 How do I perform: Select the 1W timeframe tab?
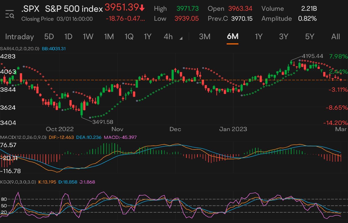pos(88,37)
